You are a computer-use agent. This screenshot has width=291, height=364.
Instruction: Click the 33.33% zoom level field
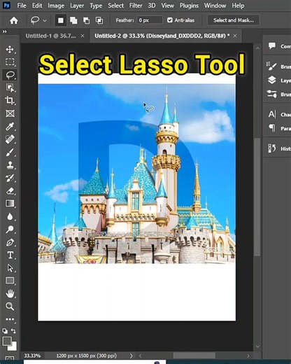tap(32, 356)
